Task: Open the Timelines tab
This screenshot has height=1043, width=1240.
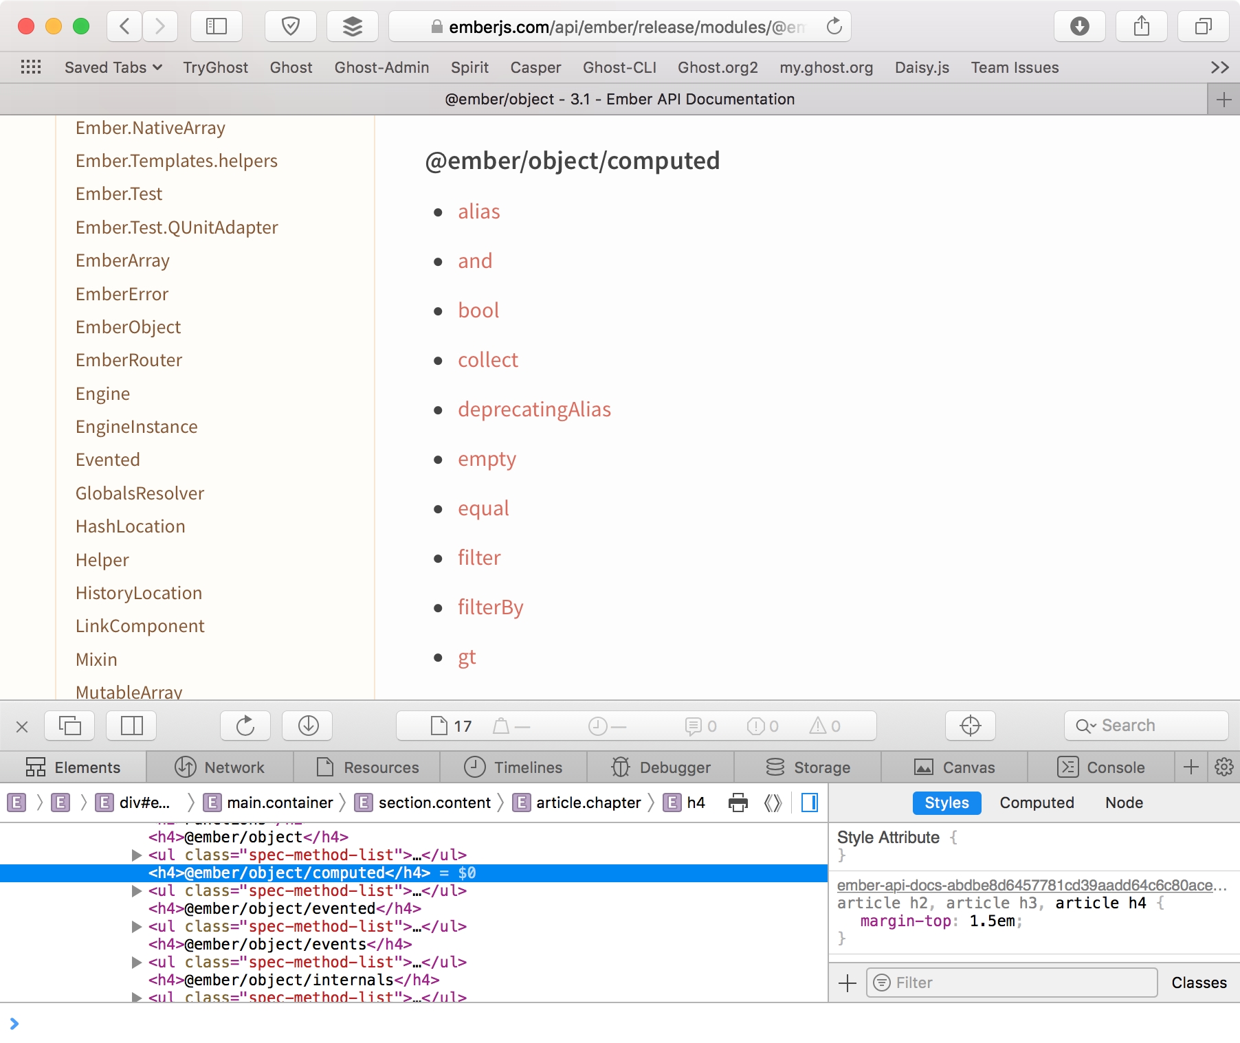Action: pyautogui.click(x=513, y=767)
